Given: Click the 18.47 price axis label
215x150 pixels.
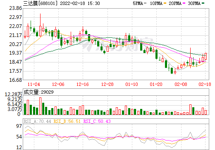Looking at the screenshot, I should (x=15, y=62).
